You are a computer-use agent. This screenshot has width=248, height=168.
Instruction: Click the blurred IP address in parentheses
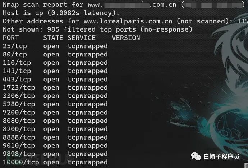(x=213, y=5)
